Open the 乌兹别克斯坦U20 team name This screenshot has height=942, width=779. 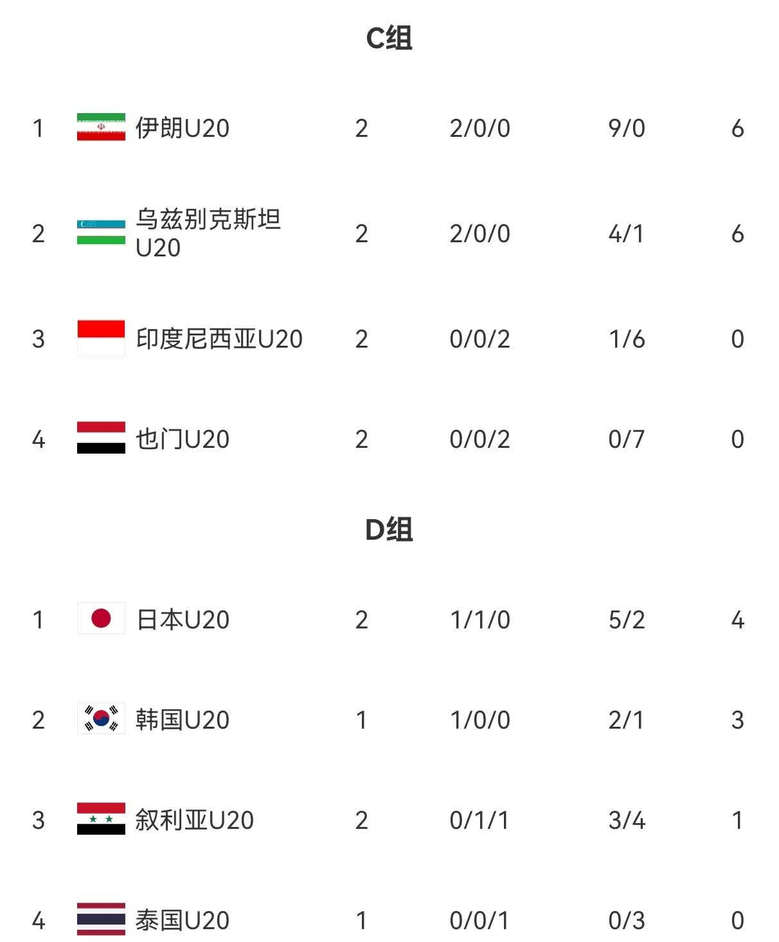click(208, 233)
